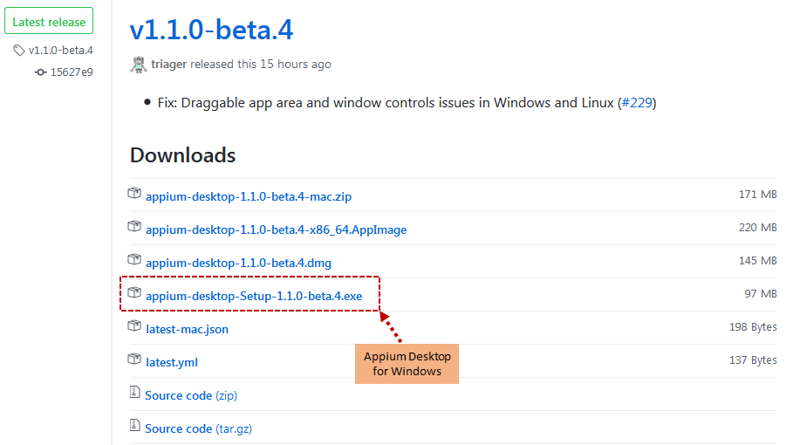Click the 97 MB size text
The height and width of the screenshot is (445, 786).
[x=761, y=294]
